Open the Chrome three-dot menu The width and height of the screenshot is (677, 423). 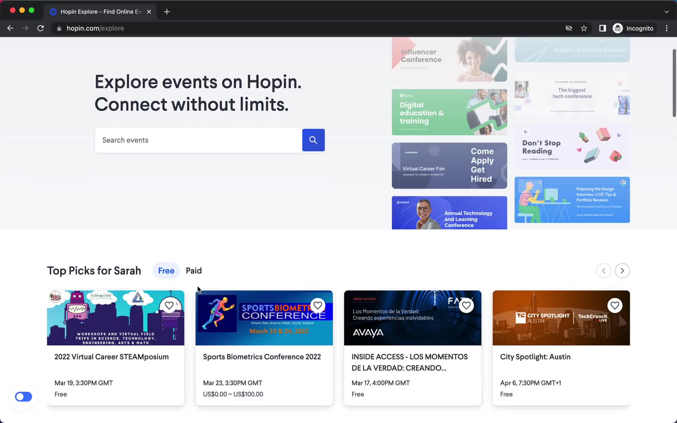point(666,28)
